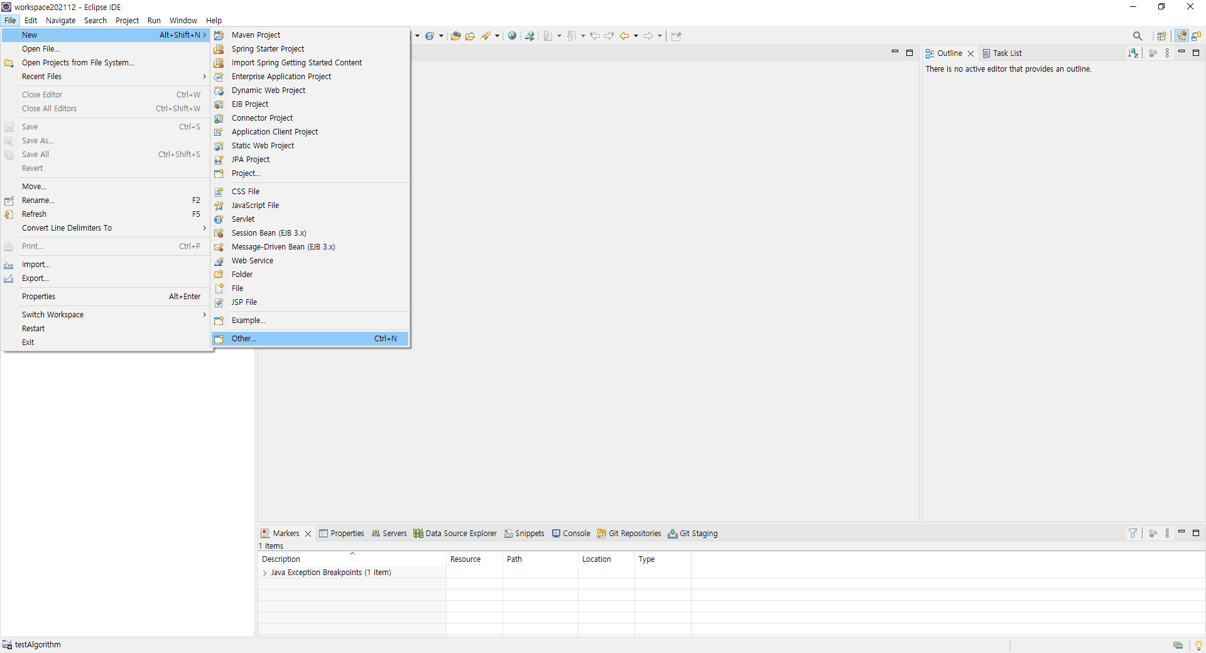Screen dimensions: 1206x653
Task: Click Open Projects from File System...
Action: click(106, 63)
